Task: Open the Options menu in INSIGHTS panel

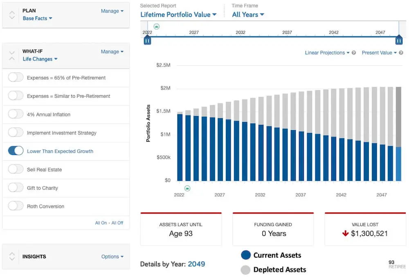Action: (x=112, y=257)
